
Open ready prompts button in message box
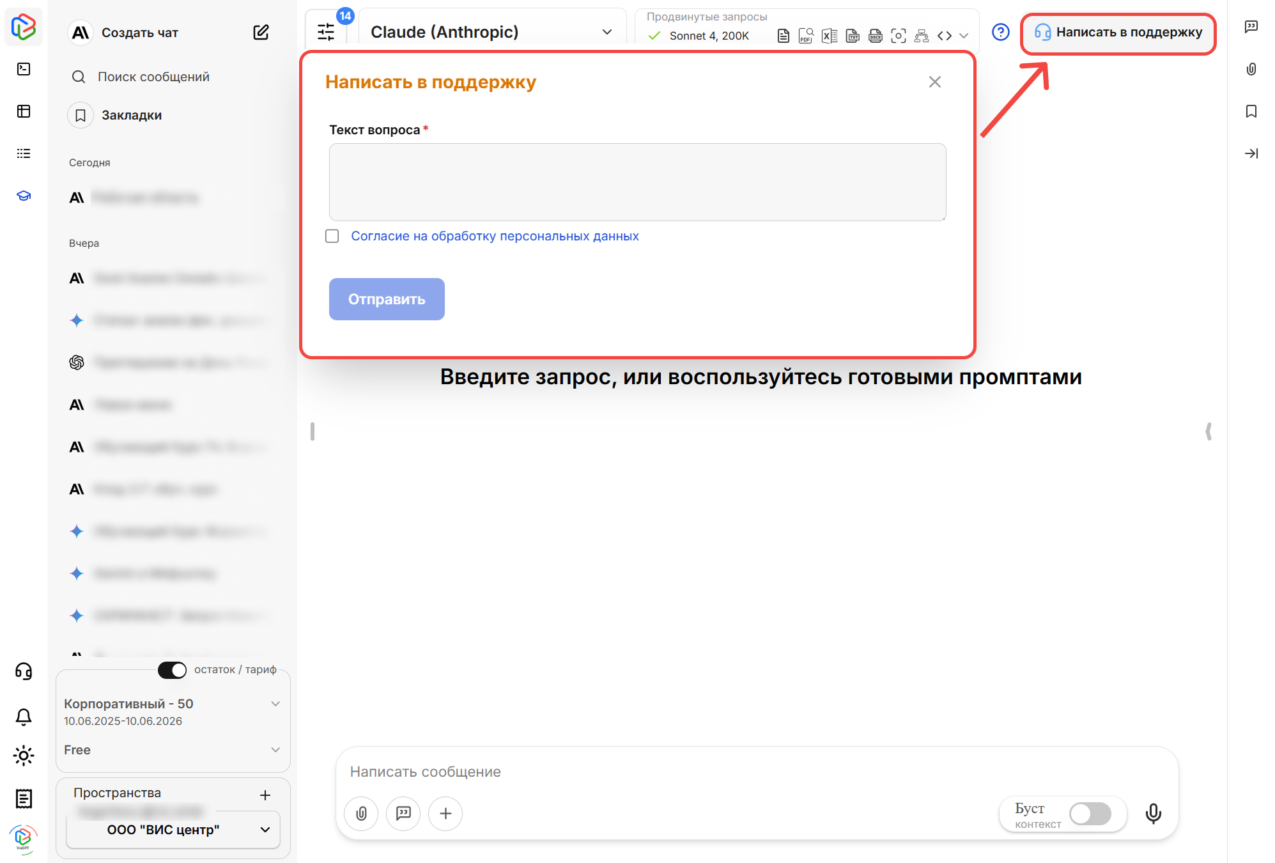click(x=403, y=813)
